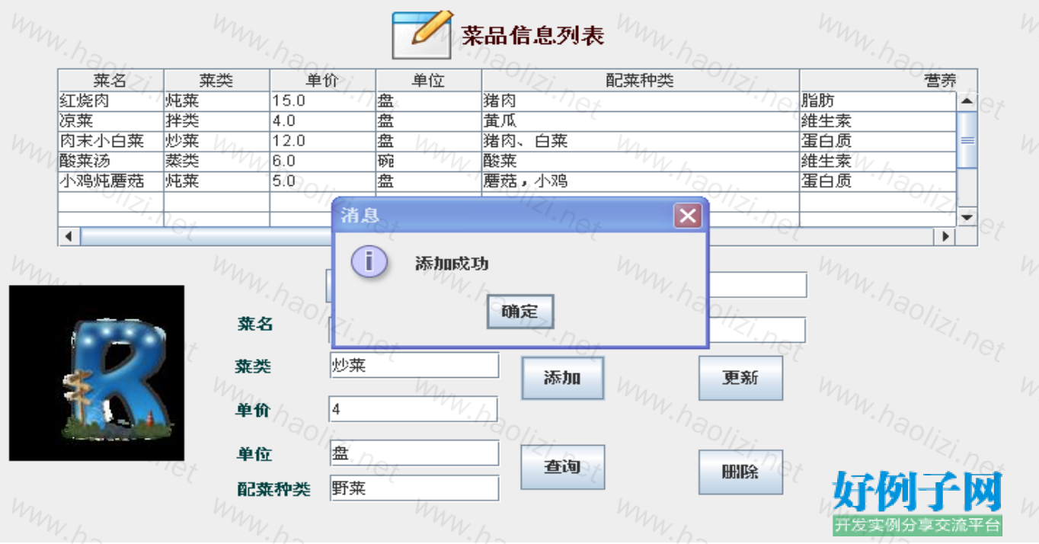
Task: Close the 消息 dialog with the X
Action: click(x=688, y=216)
